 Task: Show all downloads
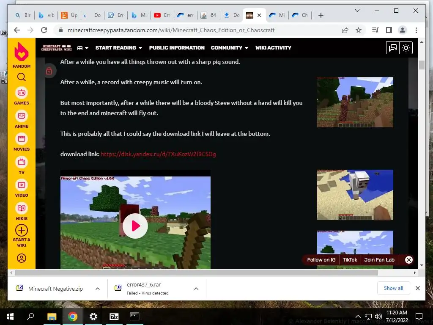coord(393,288)
